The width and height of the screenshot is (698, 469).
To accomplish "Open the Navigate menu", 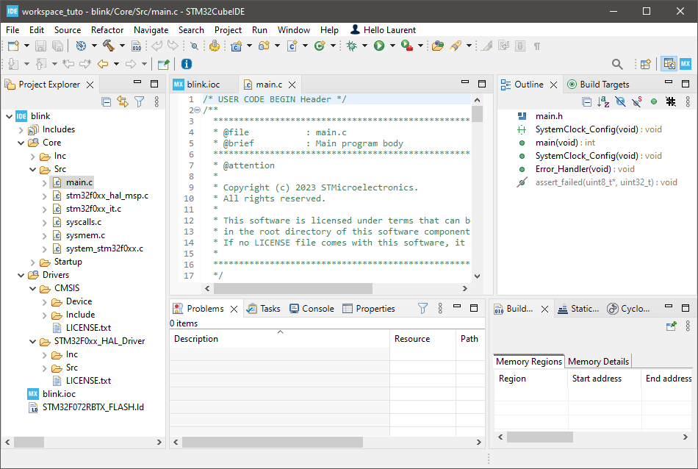I will tap(151, 30).
